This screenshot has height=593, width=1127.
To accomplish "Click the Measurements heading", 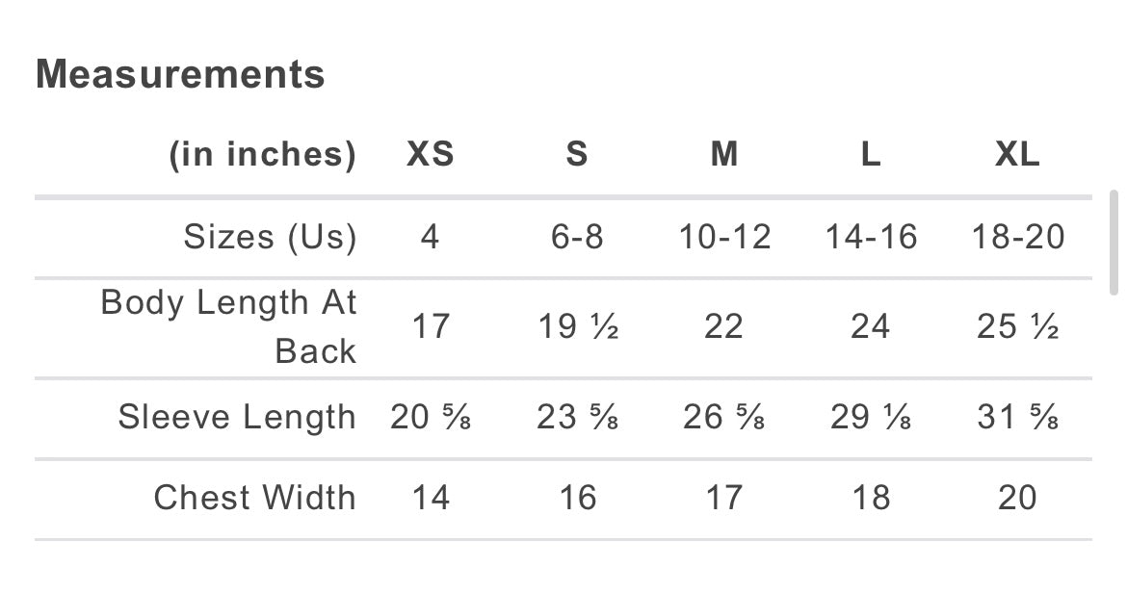I will pyautogui.click(x=180, y=75).
